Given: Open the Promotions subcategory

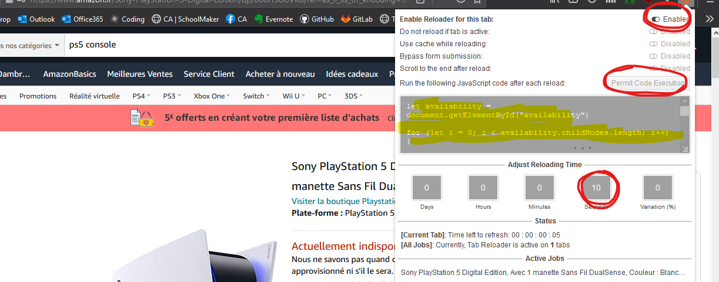Looking at the screenshot, I should [x=38, y=96].
